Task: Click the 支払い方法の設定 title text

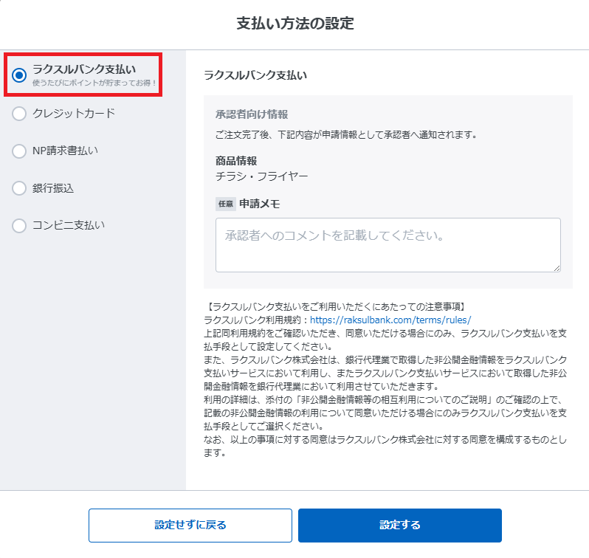Action: click(295, 24)
